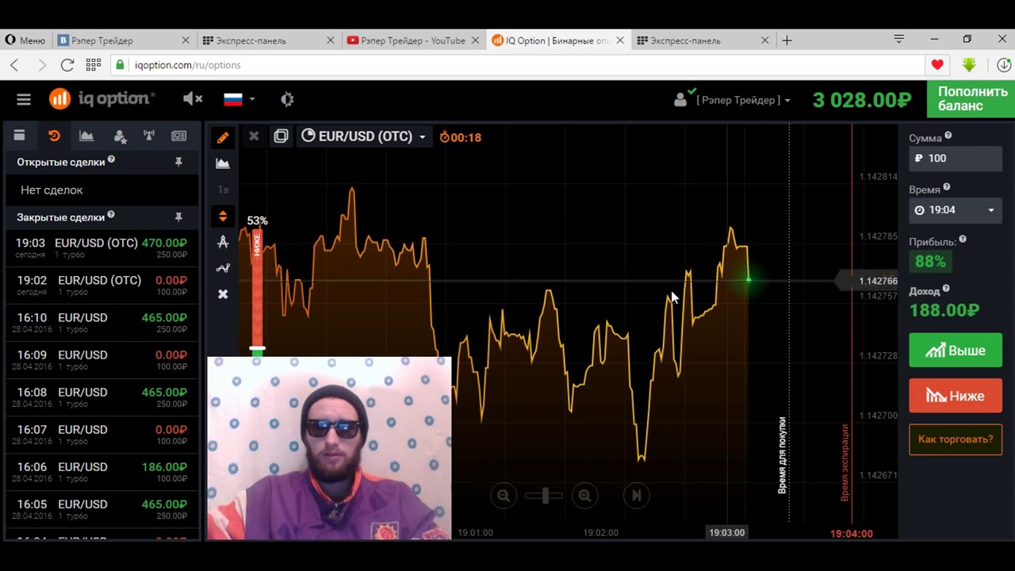Open the news sidebar icon

[x=179, y=136]
